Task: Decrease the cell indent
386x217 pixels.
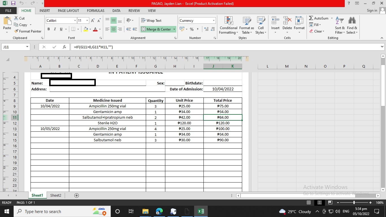Action: (129, 29)
